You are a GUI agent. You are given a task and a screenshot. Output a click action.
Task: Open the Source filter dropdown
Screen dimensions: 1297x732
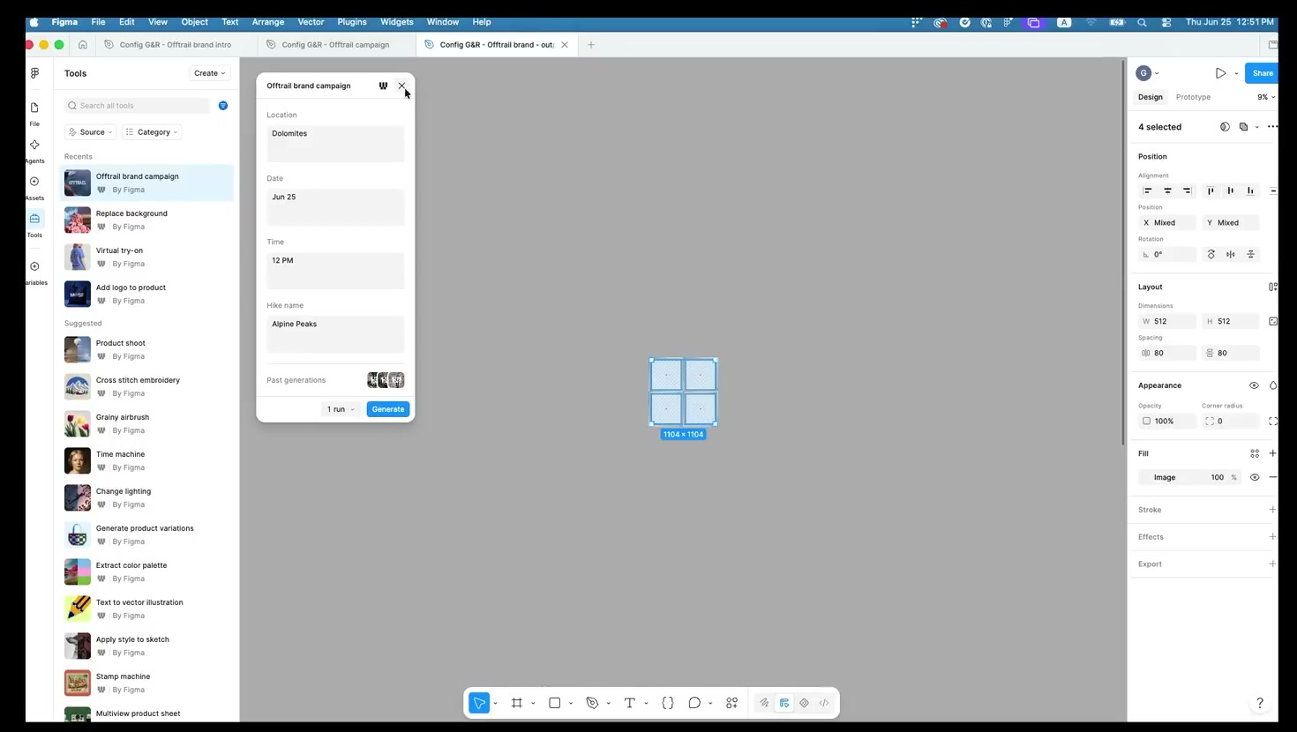91,132
